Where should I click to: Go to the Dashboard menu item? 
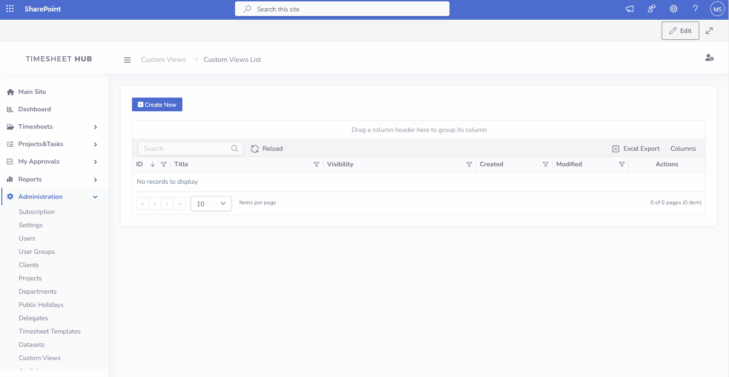tap(34, 109)
